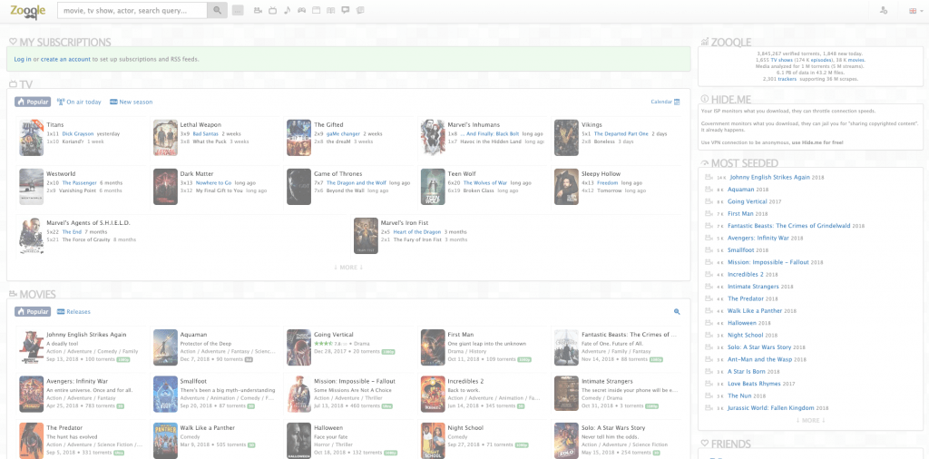The image size is (929, 459).
Task: Click Johnny English Strikes Again in Most Seeded
Action: point(769,177)
